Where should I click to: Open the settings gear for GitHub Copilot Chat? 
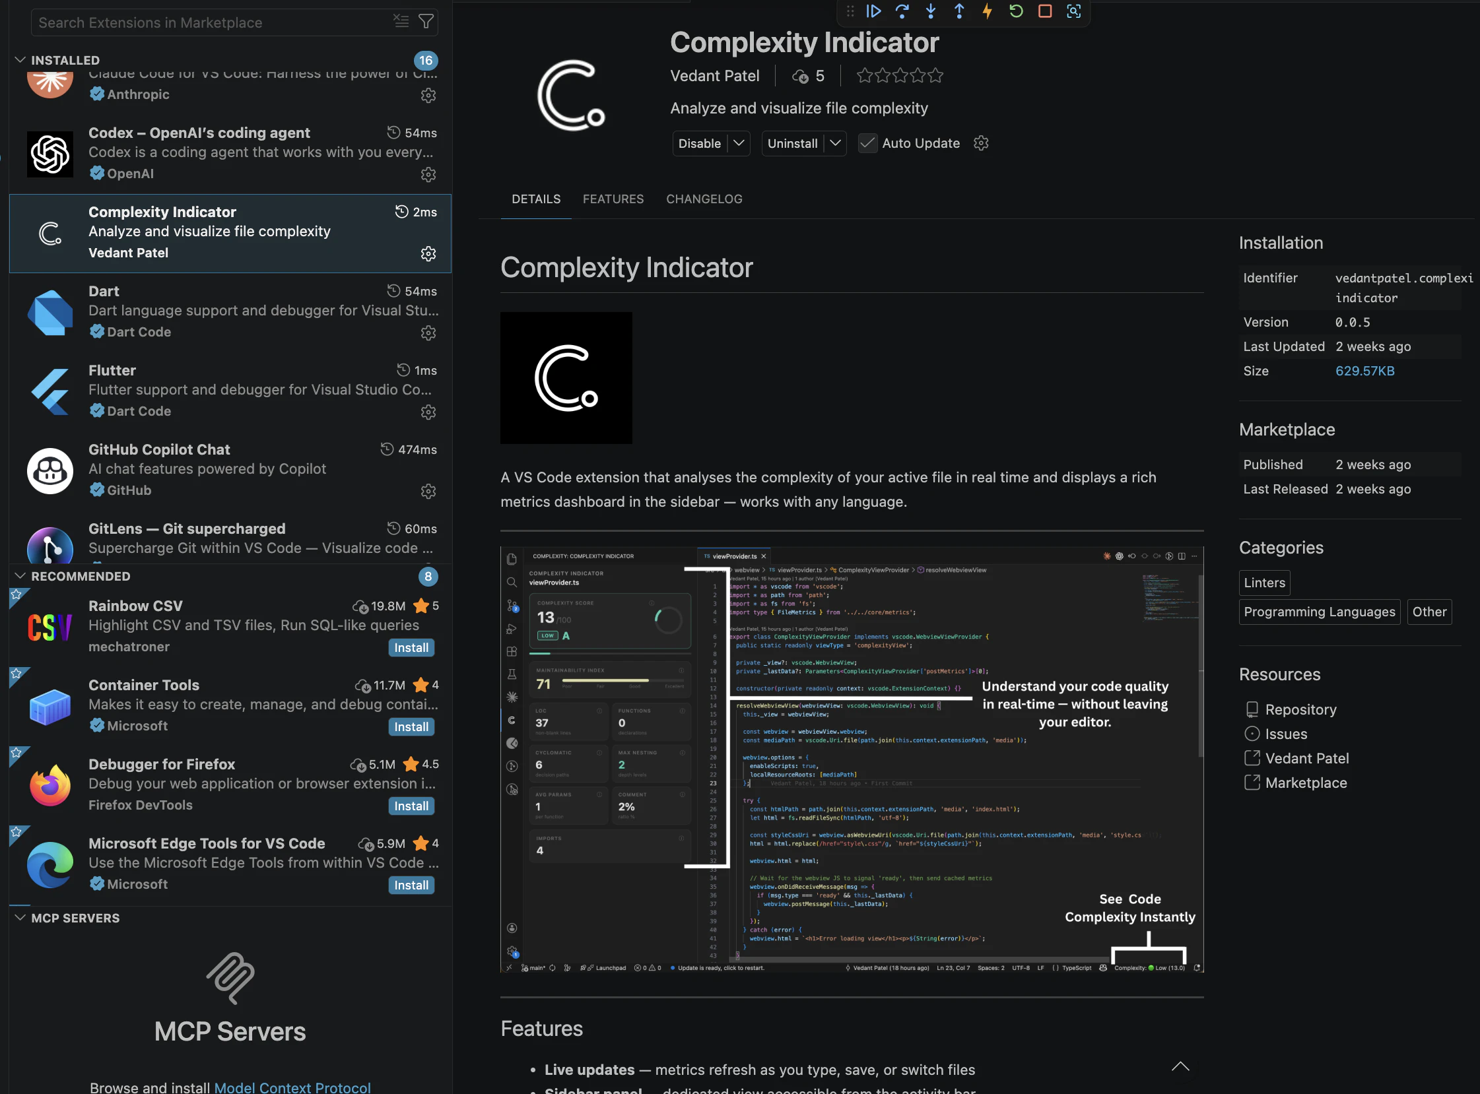[428, 491]
